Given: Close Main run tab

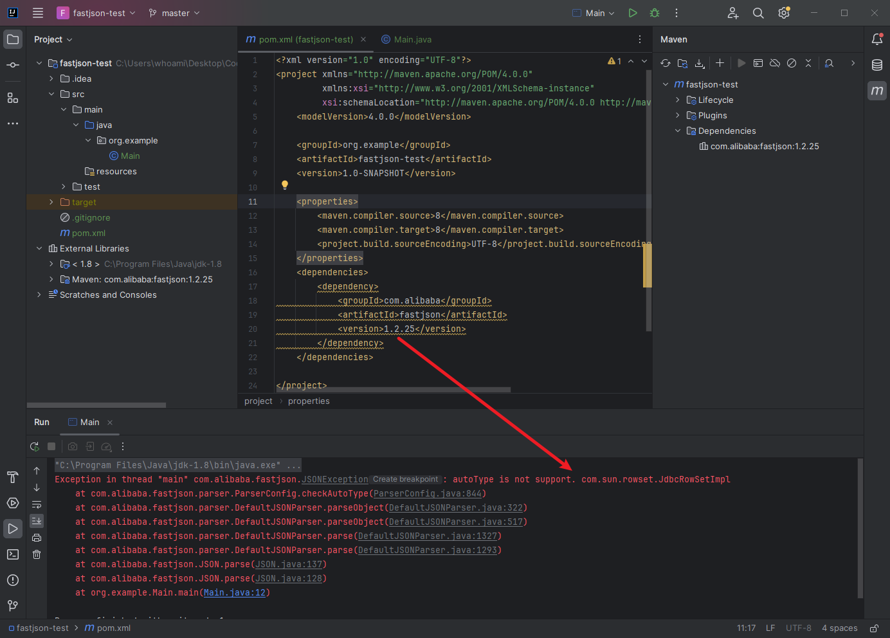Looking at the screenshot, I should click(x=110, y=423).
